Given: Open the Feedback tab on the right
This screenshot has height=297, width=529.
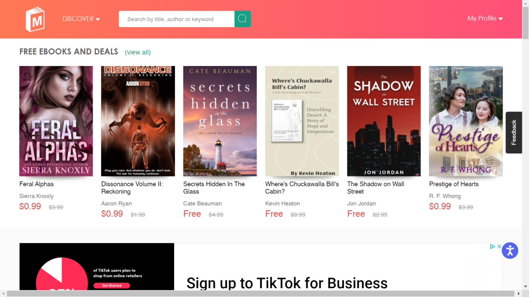Looking at the screenshot, I should point(514,132).
